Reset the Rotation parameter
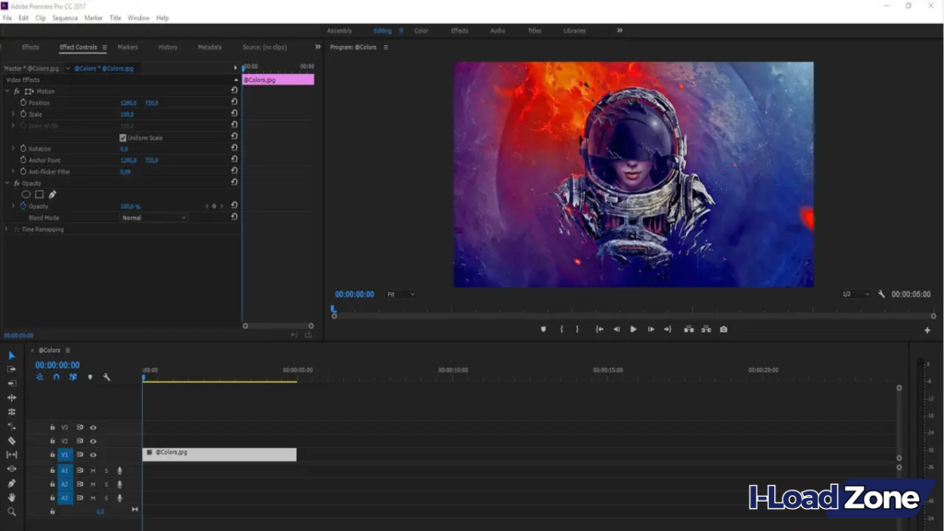 click(x=234, y=148)
